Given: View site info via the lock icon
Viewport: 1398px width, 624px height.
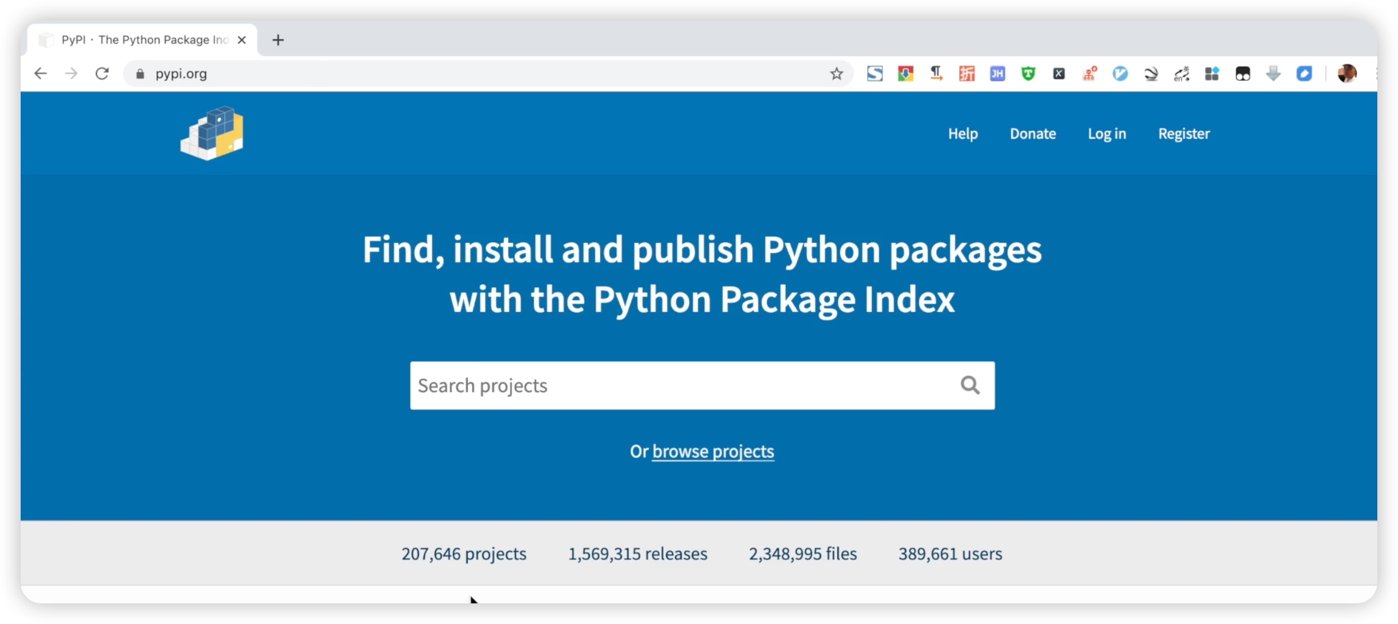Looking at the screenshot, I should click(139, 74).
